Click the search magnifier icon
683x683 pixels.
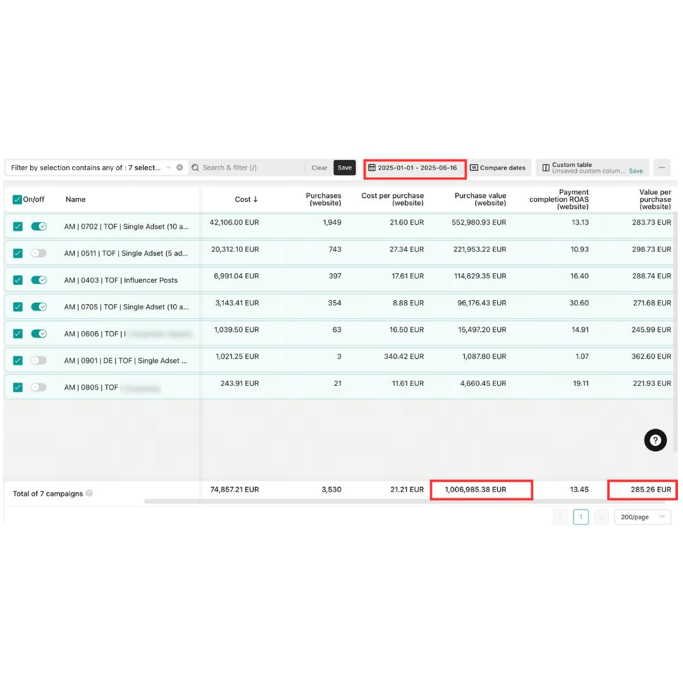[x=195, y=168]
